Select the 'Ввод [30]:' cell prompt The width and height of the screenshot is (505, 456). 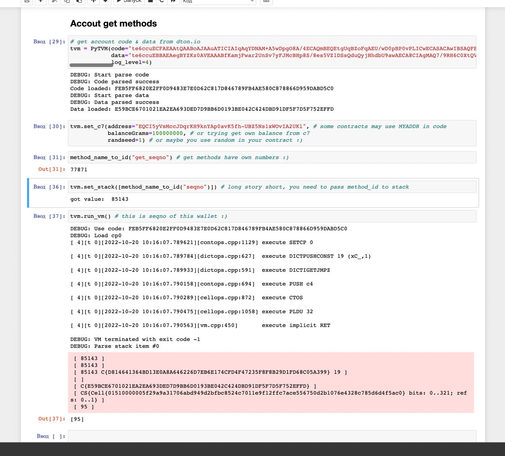49,126
